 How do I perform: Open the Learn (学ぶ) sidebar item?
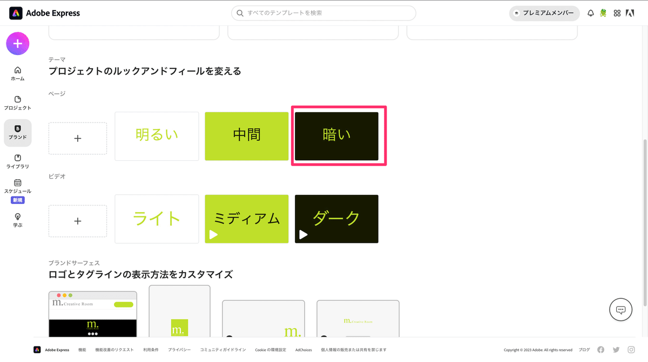[x=17, y=220]
